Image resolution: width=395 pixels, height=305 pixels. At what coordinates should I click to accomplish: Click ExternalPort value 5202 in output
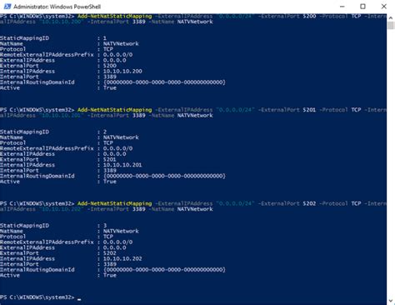(x=110, y=253)
